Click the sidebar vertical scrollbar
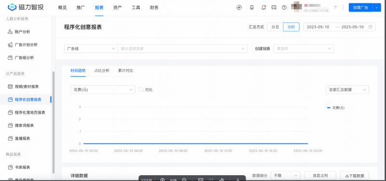The width and height of the screenshot is (386, 181). [54, 123]
